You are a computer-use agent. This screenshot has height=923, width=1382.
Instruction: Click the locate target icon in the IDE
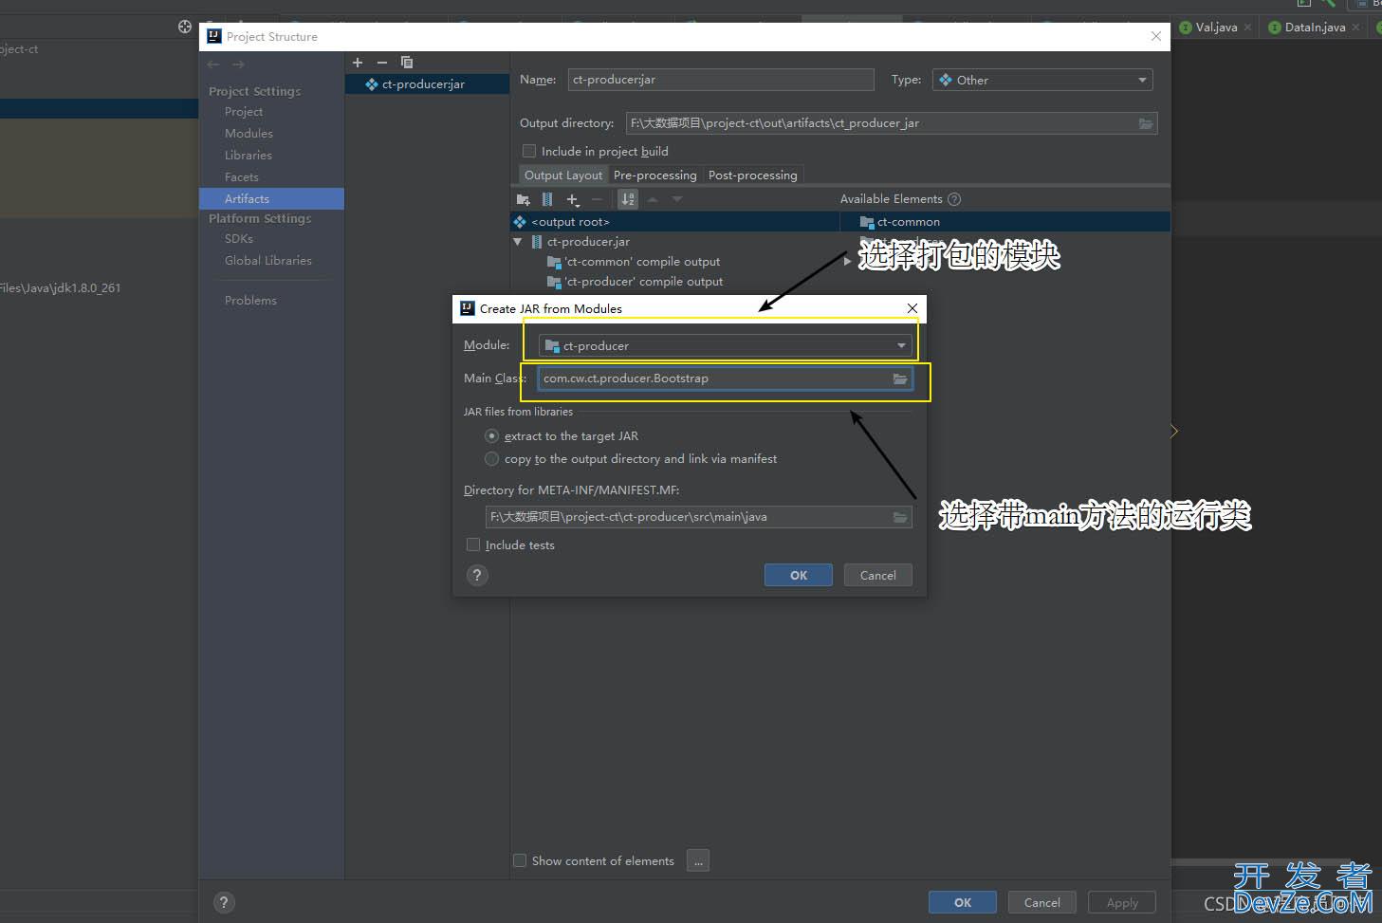pos(185,27)
